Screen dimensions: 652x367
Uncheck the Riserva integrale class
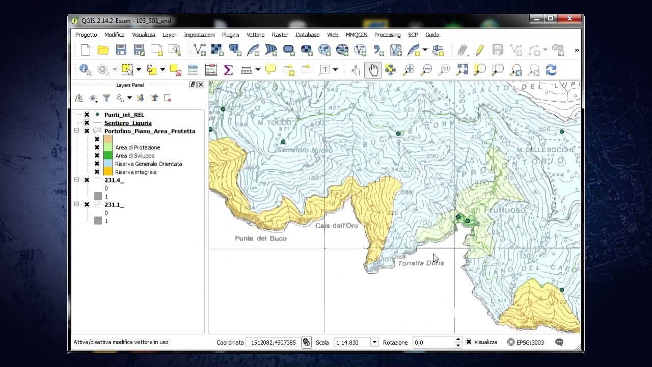97,172
